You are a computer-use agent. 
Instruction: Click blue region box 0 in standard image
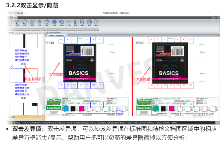(x=61, y=40)
